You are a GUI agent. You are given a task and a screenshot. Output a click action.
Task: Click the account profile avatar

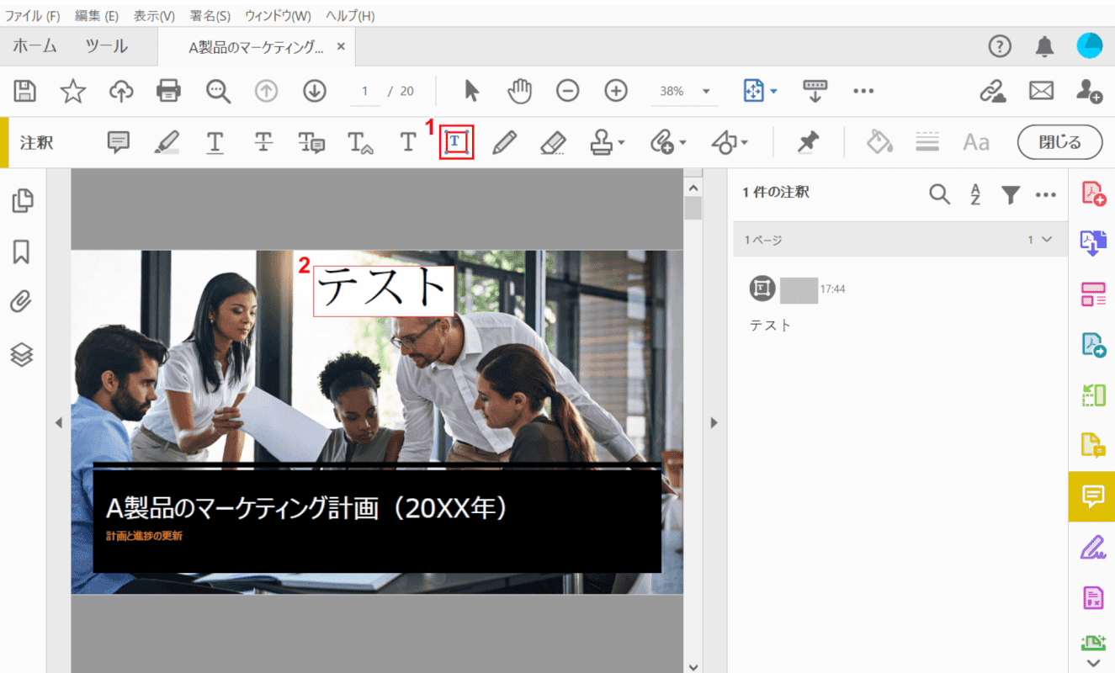pos(1090,47)
